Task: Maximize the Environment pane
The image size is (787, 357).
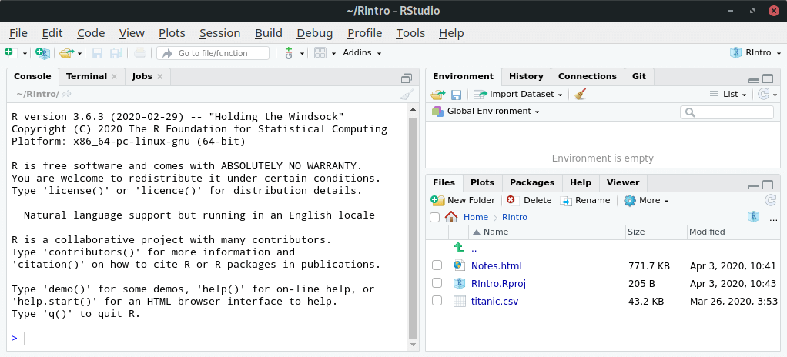Action: pos(768,78)
